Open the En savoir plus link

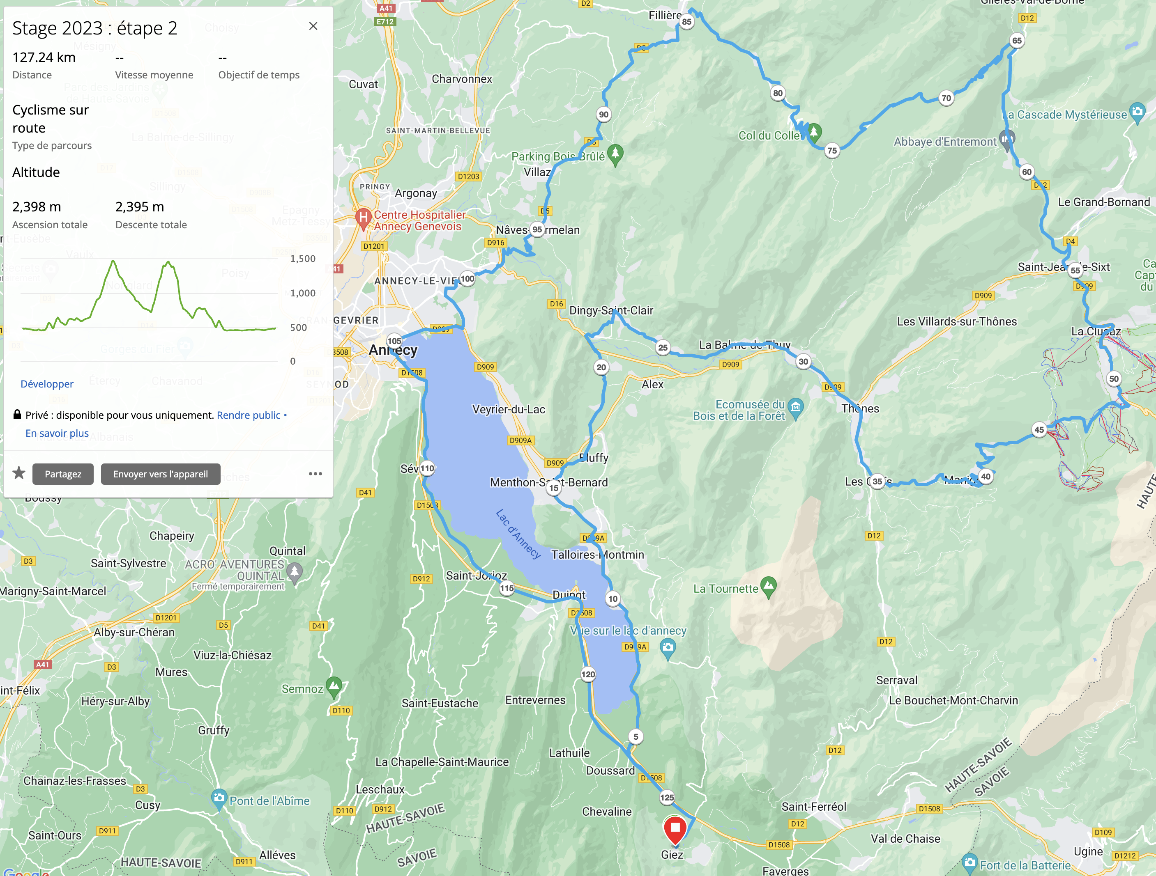pos(57,433)
